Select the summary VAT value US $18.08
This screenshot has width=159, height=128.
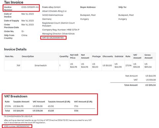coord(151,80)
